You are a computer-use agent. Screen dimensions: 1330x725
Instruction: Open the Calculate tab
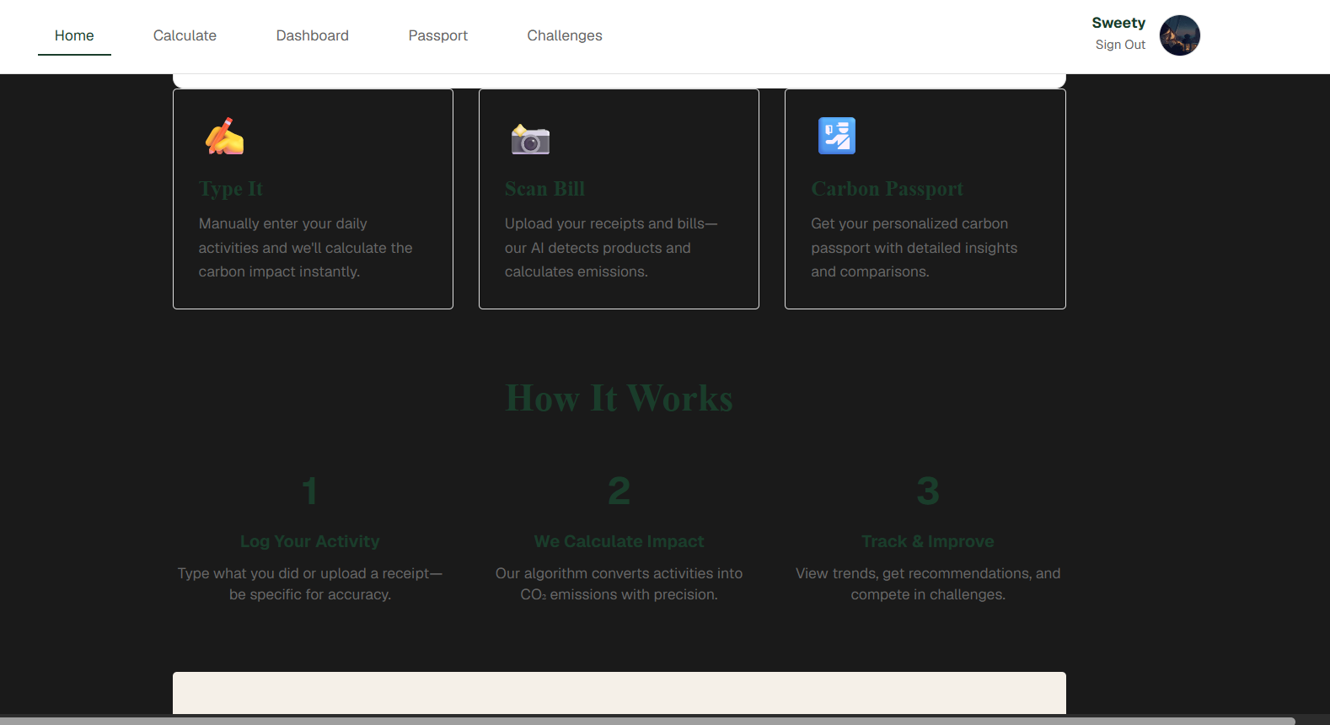185,35
